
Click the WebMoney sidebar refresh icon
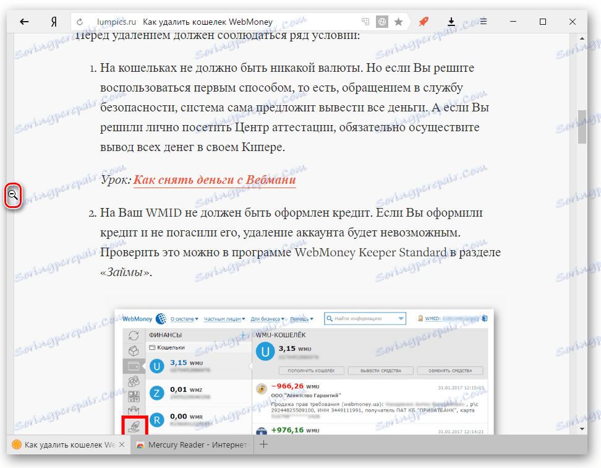pyautogui.click(x=134, y=336)
